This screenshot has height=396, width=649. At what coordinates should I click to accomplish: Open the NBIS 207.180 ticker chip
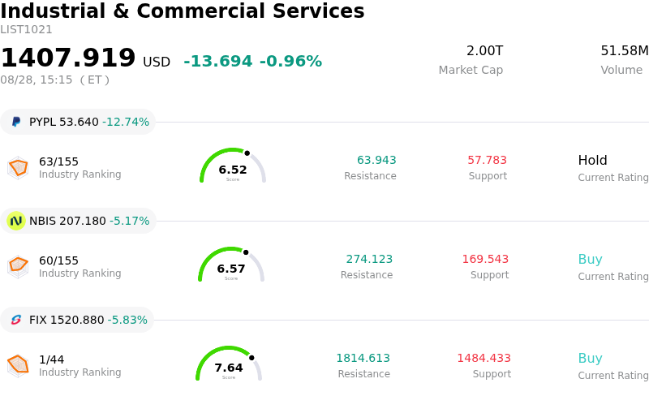pos(78,221)
